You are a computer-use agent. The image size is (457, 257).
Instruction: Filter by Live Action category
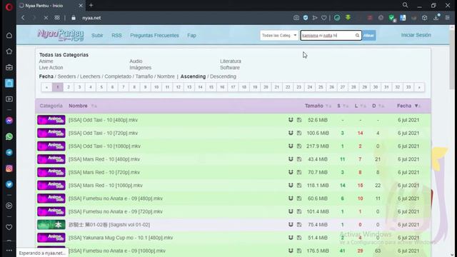pyautogui.click(x=51, y=68)
